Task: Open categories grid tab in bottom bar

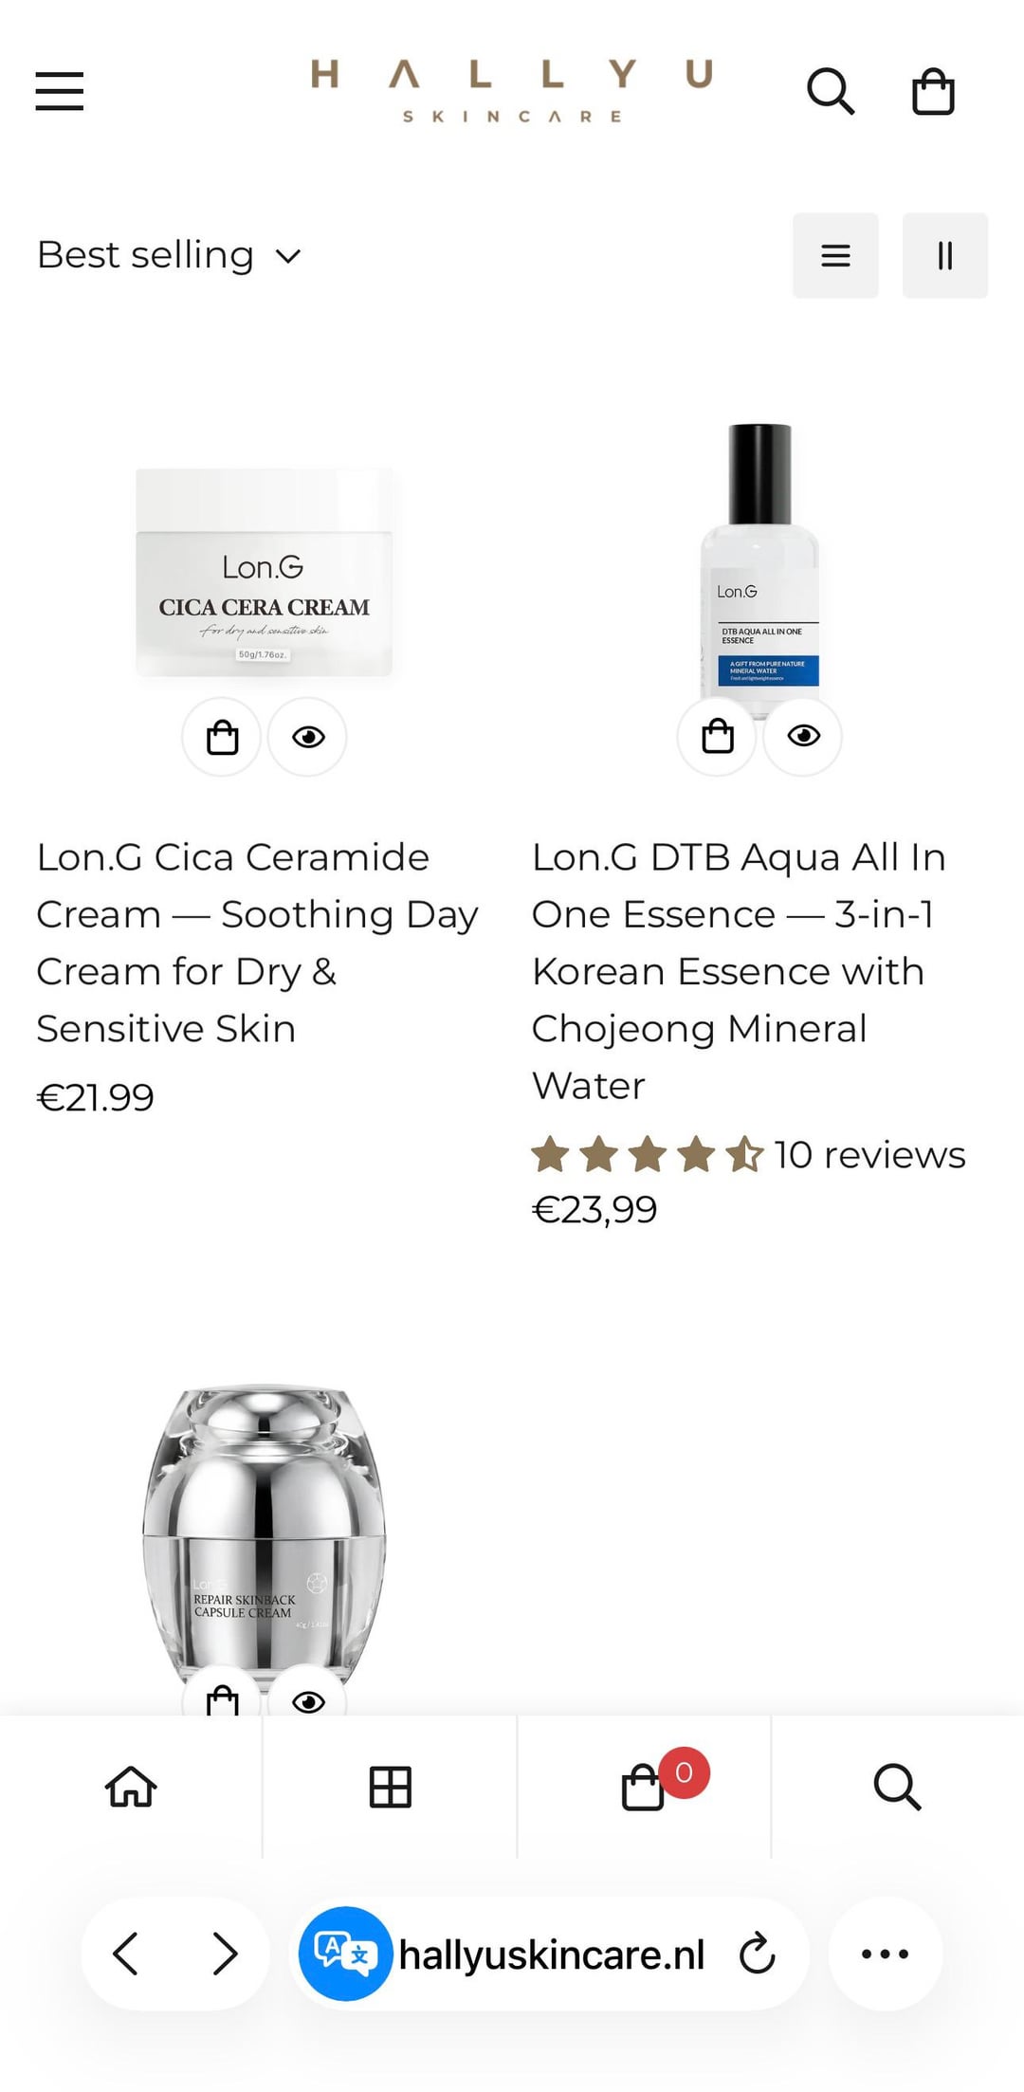Action: [390, 1787]
